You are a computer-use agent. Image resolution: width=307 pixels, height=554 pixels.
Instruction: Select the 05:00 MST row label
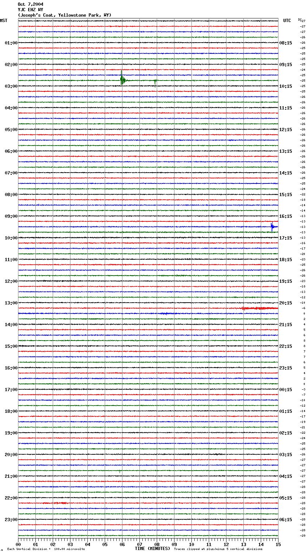[11, 130]
